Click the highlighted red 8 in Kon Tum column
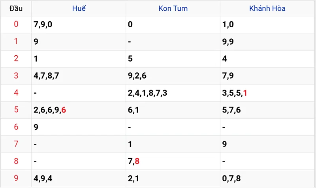 (x=137, y=162)
